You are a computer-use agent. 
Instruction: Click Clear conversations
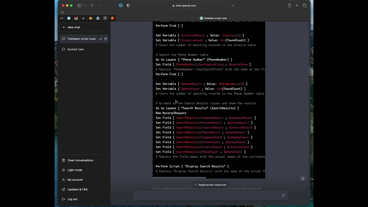click(84, 160)
